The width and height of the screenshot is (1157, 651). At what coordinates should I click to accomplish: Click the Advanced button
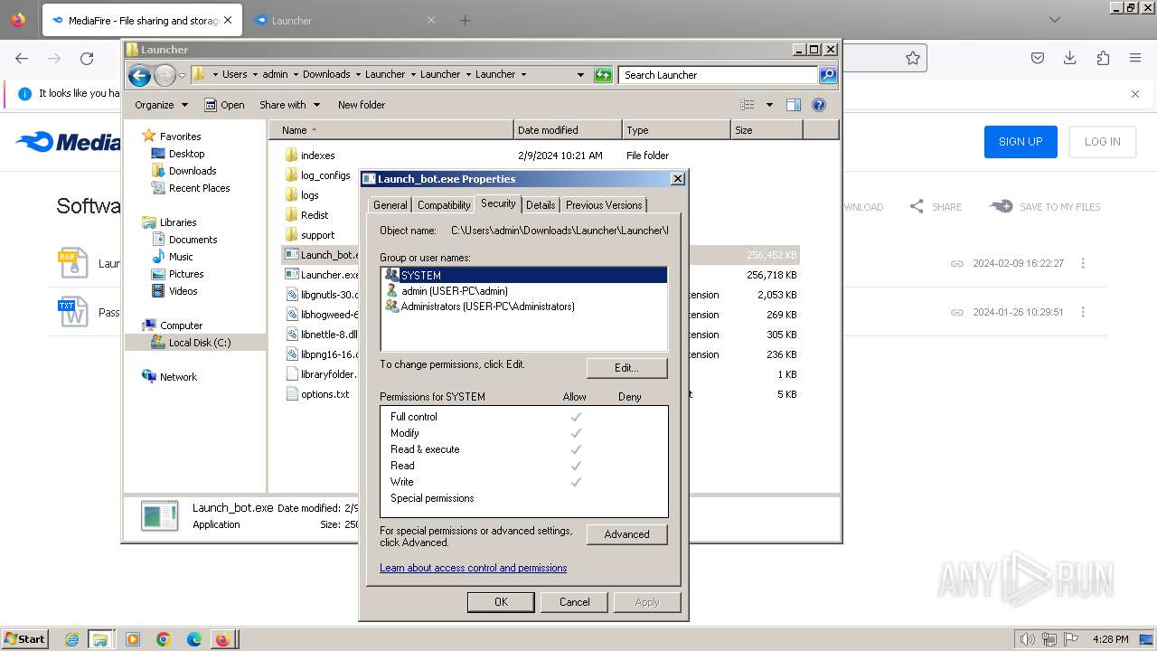[626, 534]
